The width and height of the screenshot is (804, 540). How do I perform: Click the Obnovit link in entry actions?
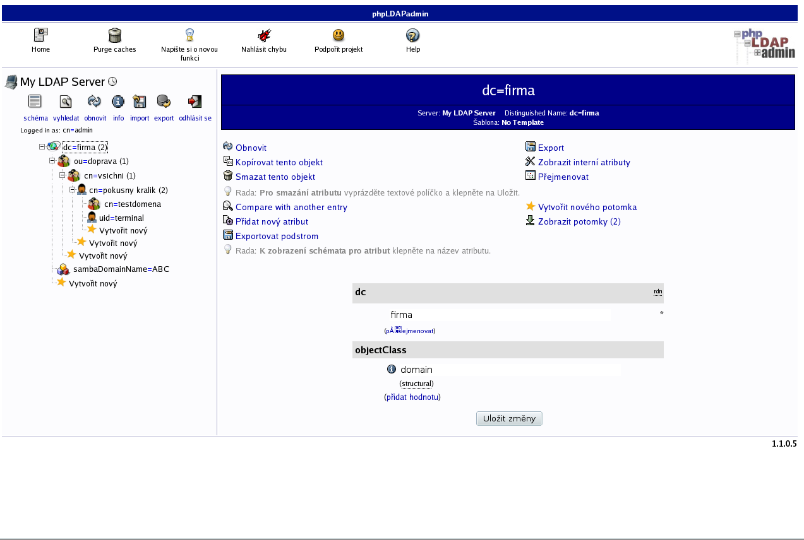coord(251,148)
